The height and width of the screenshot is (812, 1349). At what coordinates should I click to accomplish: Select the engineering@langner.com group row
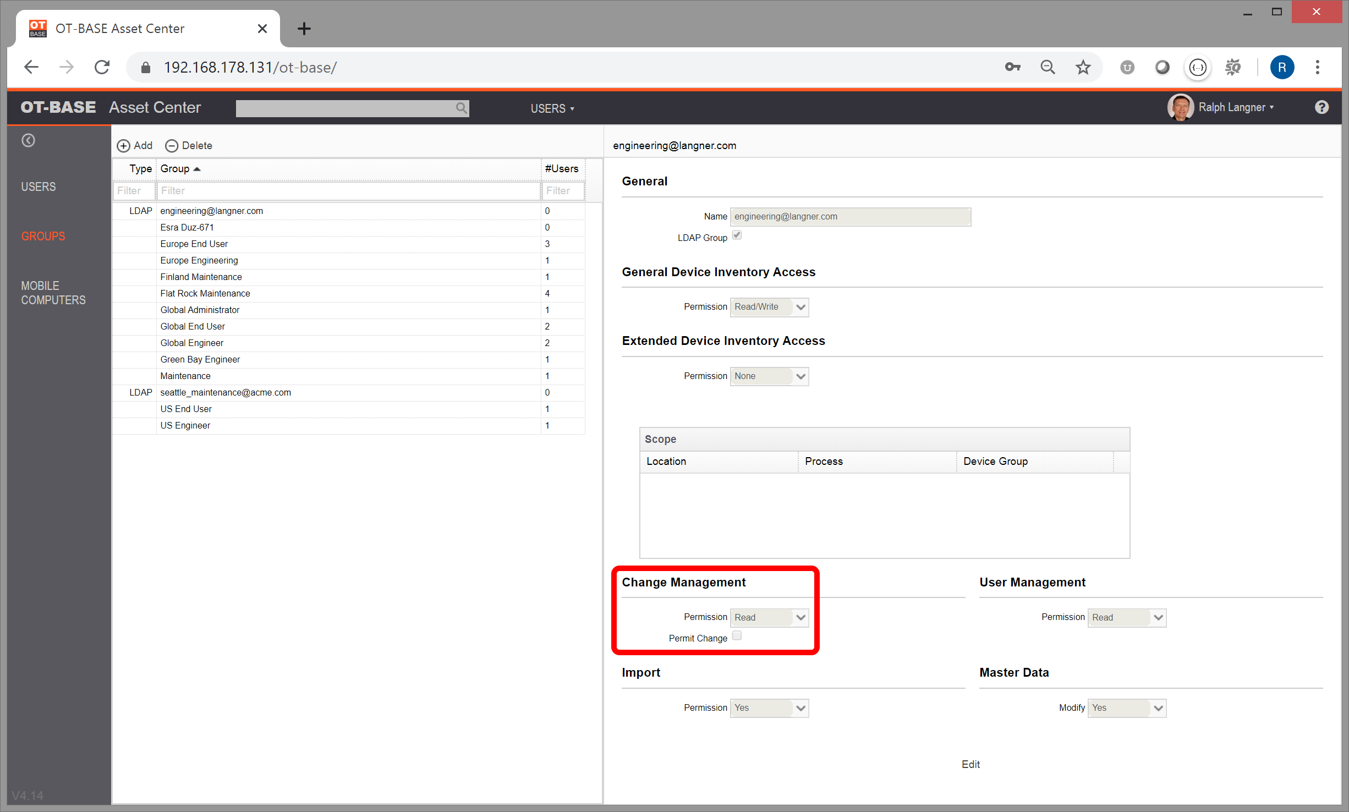point(349,211)
